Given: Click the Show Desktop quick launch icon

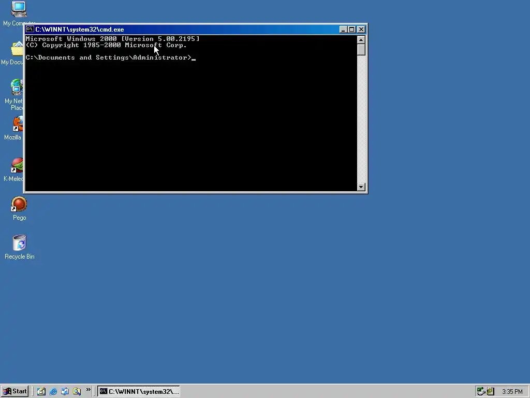Looking at the screenshot, I should (41, 391).
